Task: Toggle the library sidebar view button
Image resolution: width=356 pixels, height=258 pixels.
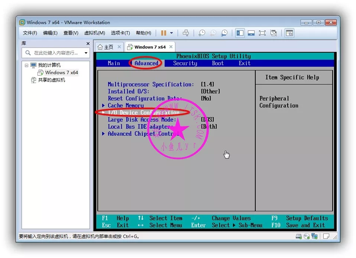Action: (240, 33)
